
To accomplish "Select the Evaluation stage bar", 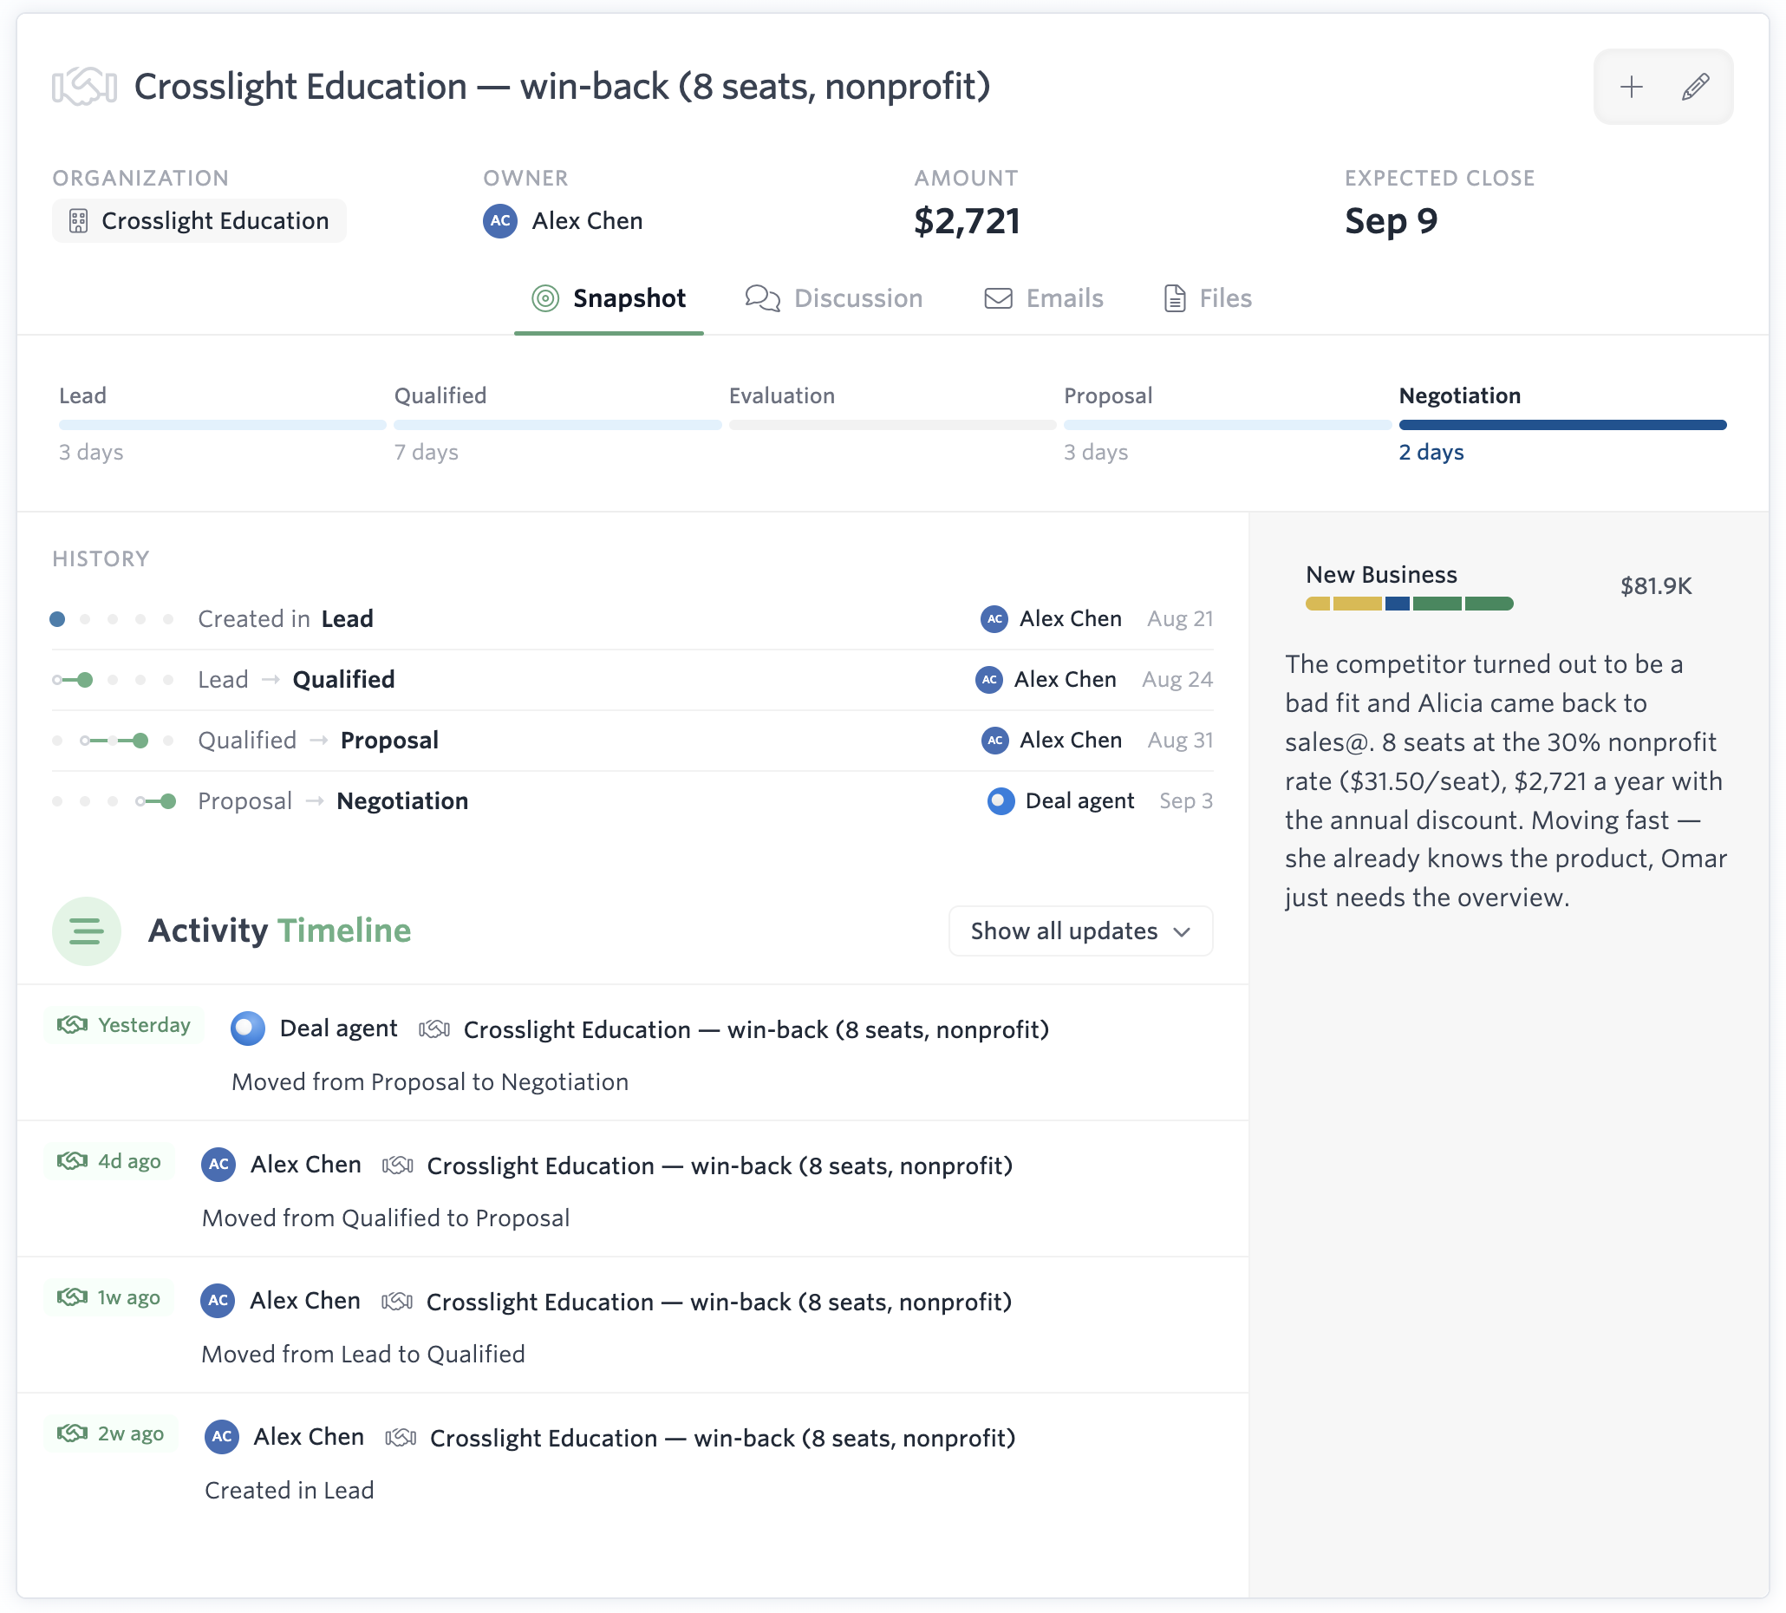I will coord(892,426).
